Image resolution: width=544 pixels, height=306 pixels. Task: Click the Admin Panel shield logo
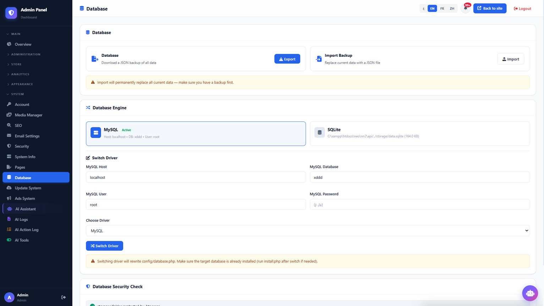11,13
